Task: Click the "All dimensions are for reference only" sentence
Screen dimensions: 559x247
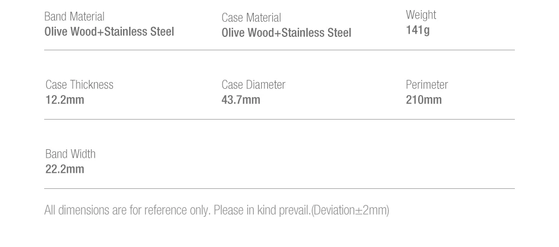Action: 127,211
